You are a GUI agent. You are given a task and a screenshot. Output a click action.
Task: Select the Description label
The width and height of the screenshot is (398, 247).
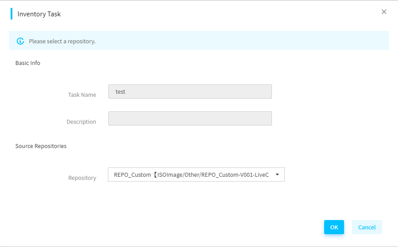click(81, 122)
